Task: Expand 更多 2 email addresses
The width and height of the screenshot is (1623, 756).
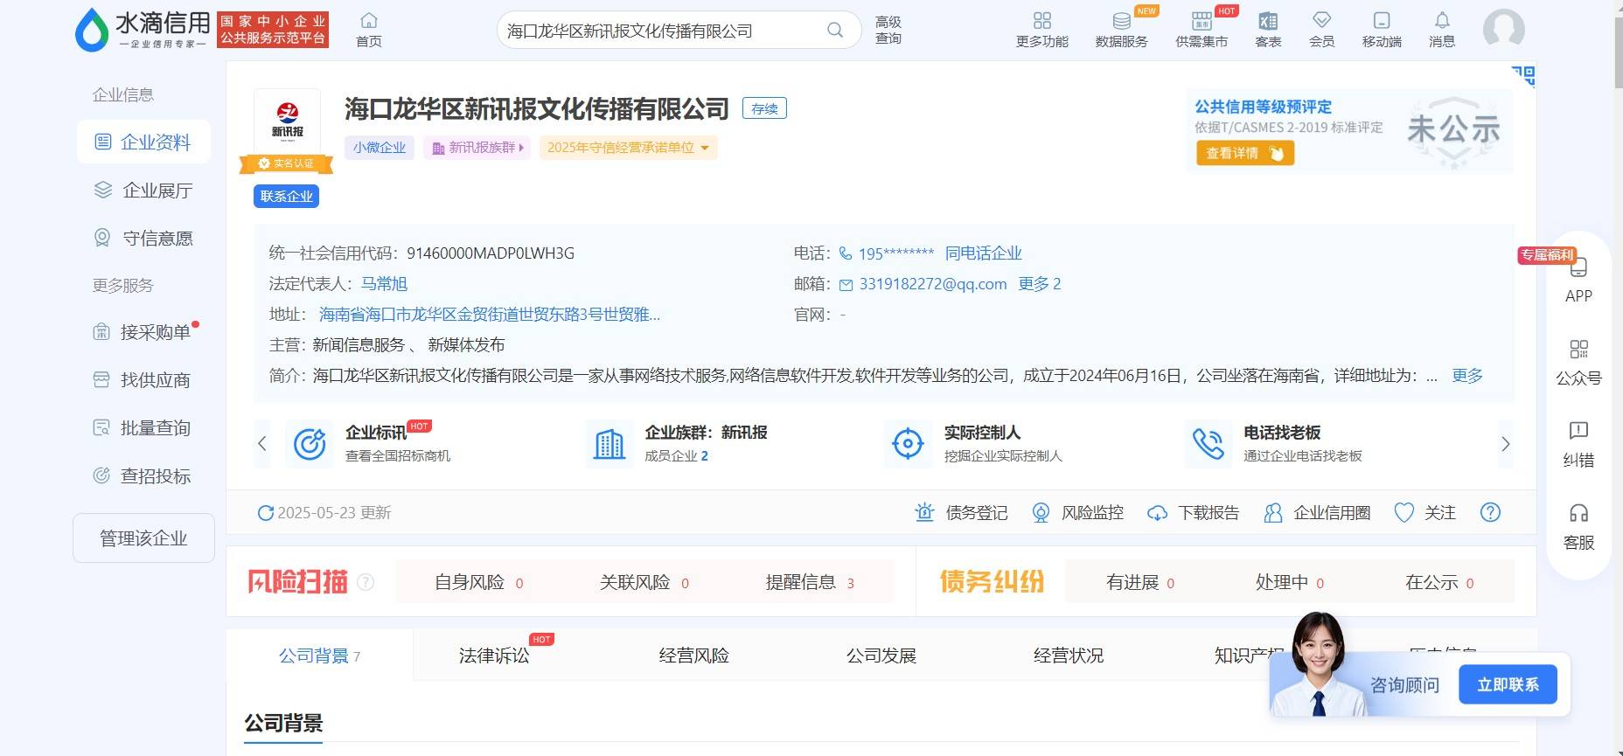Action: pos(1040,284)
